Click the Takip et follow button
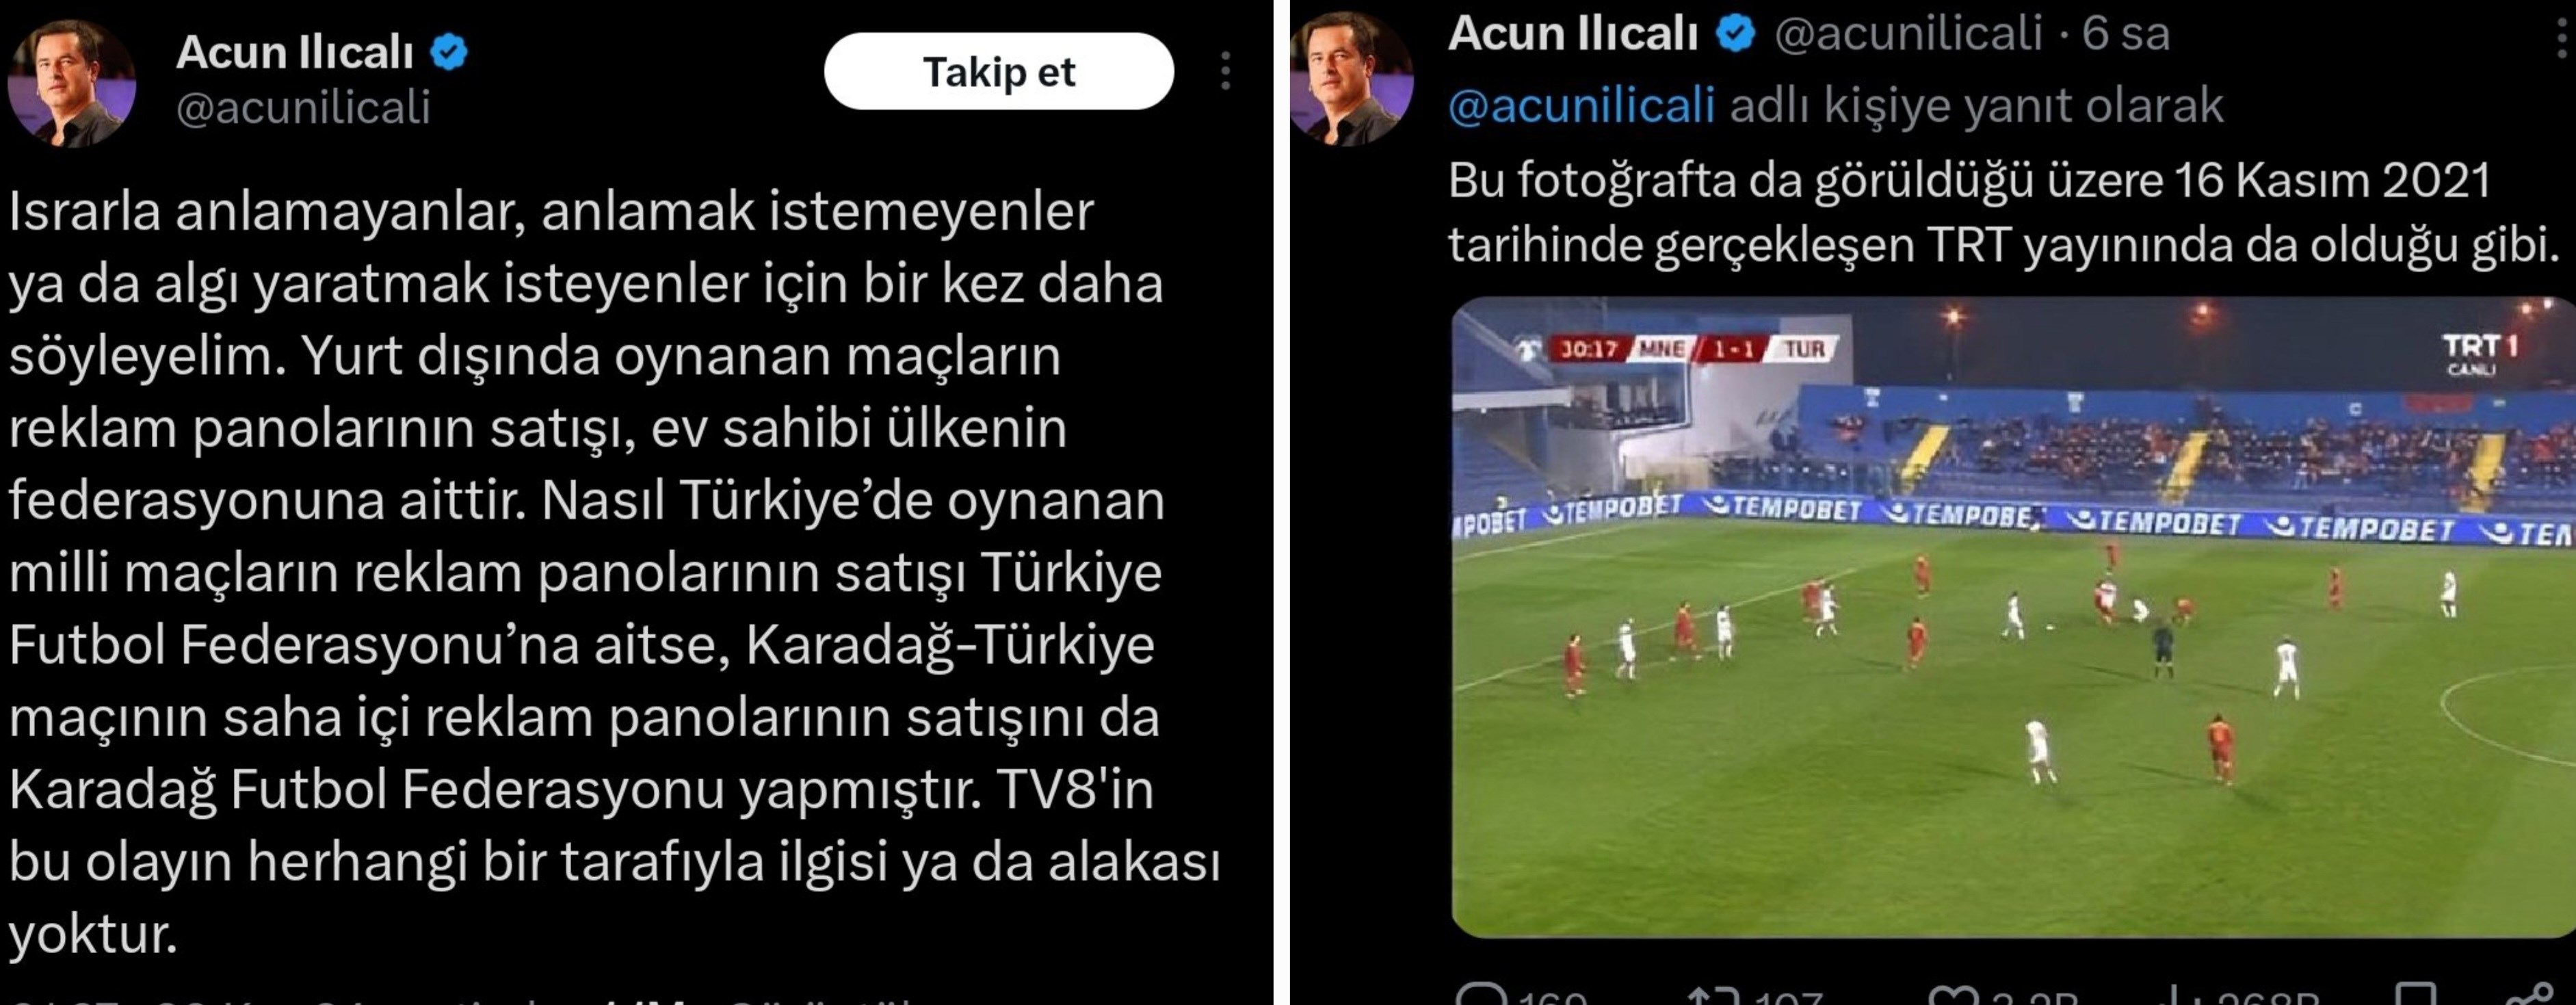 [998, 71]
